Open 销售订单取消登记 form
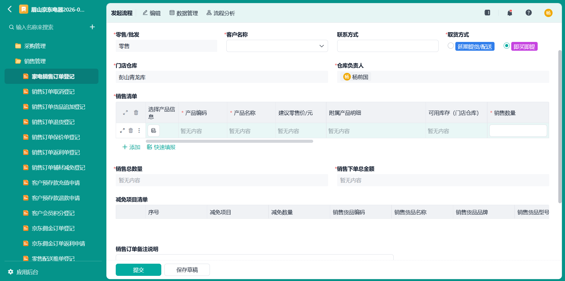The height and width of the screenshot is (281, 565). (51, 91)
